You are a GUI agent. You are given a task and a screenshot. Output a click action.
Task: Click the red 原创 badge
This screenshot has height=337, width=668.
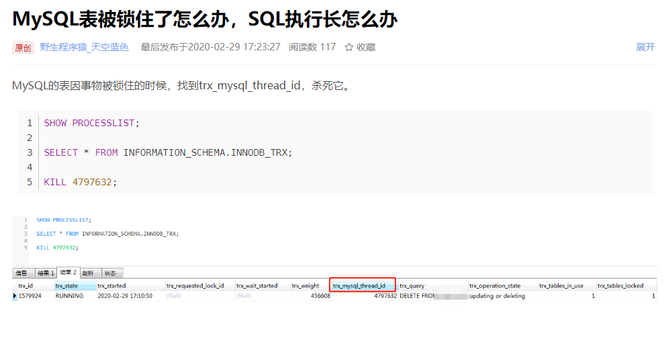[x=23, y=48]
